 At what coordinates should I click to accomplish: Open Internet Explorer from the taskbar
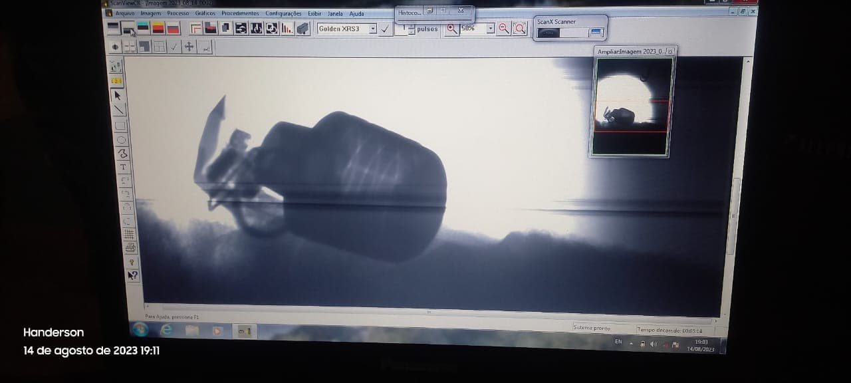[x=167, y=330]
